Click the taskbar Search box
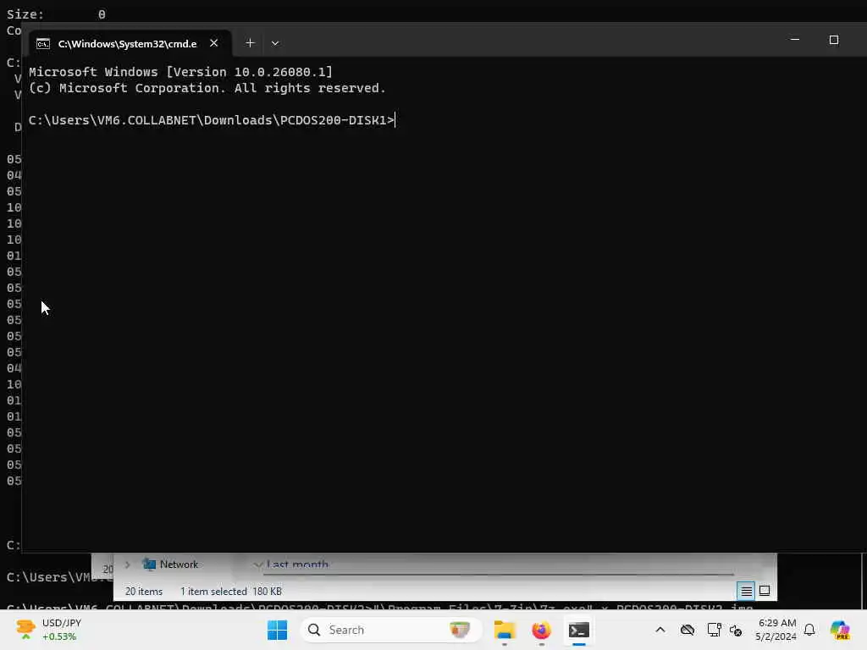 tap(391, 630)
